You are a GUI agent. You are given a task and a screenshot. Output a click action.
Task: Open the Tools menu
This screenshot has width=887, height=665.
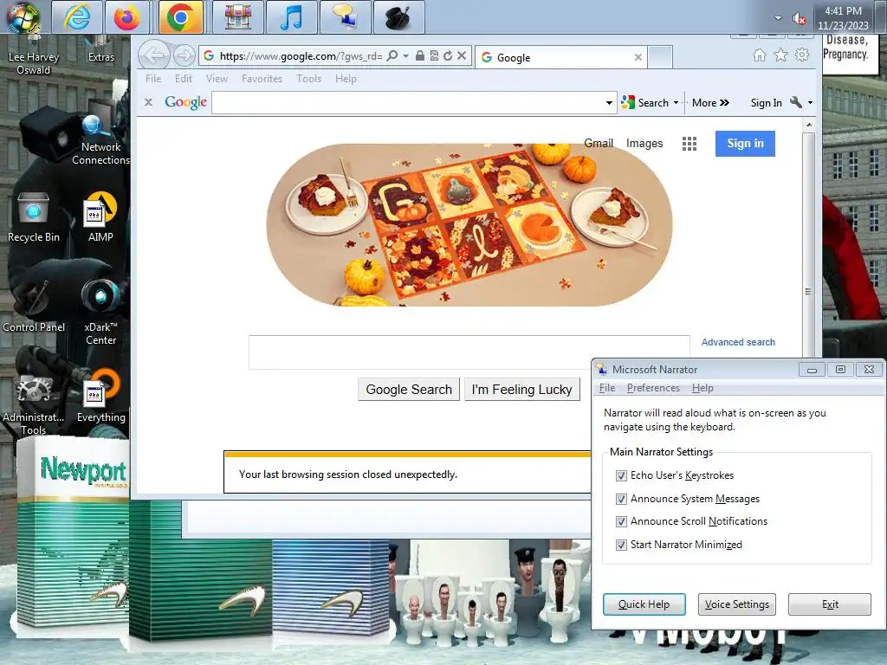coord(308,79)
